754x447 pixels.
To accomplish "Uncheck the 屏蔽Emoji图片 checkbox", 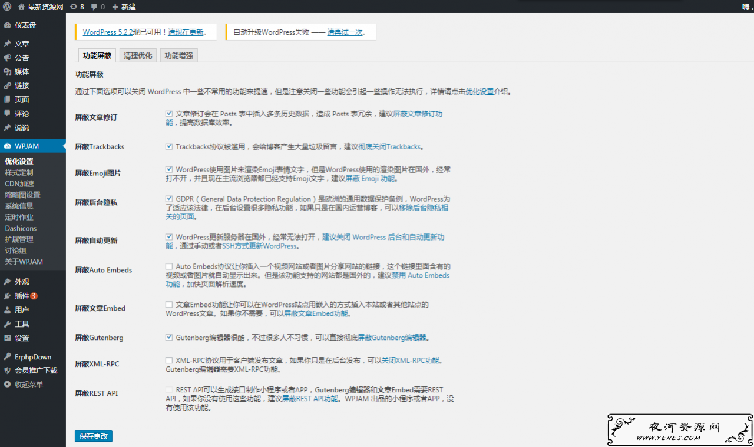I will [169, 169].
